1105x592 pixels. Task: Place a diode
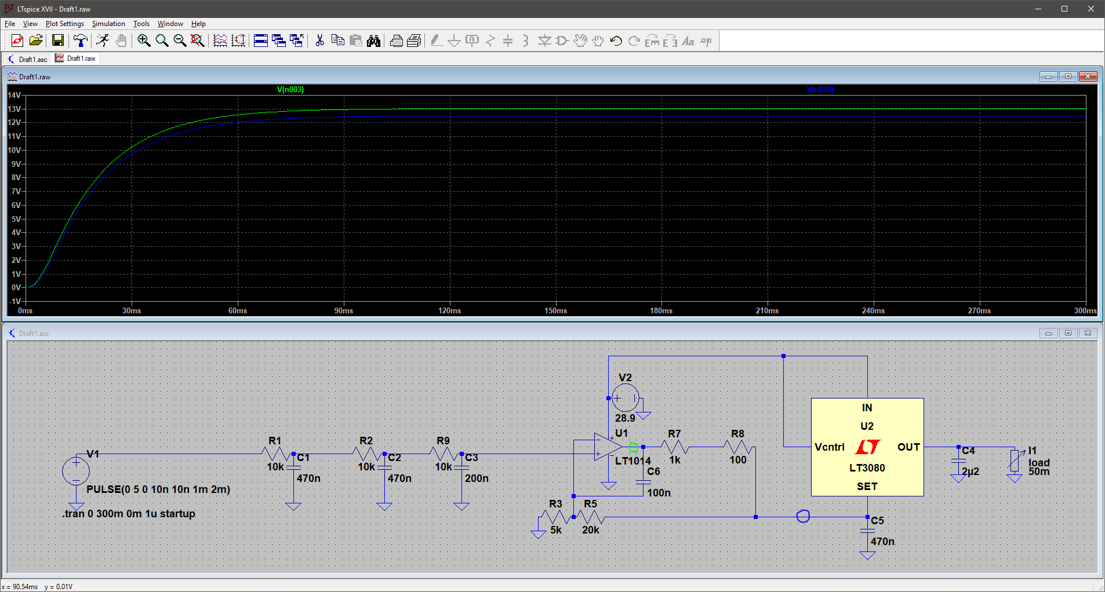coord(544,41)
